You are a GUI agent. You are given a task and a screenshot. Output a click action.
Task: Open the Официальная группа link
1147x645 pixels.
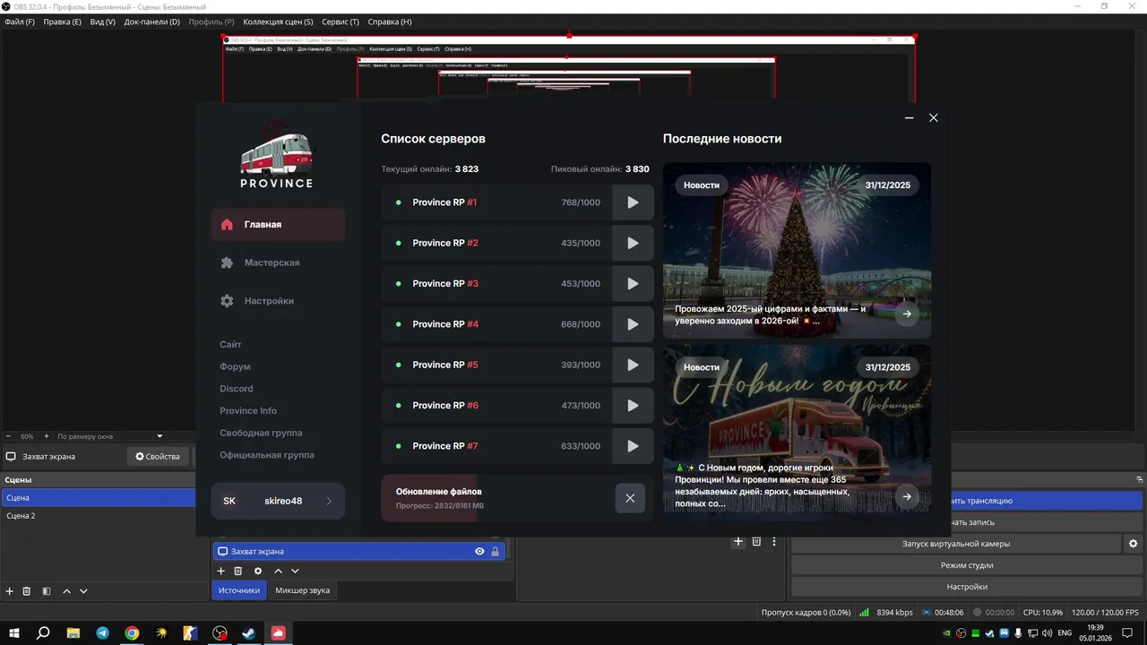[x=267, y=455]
